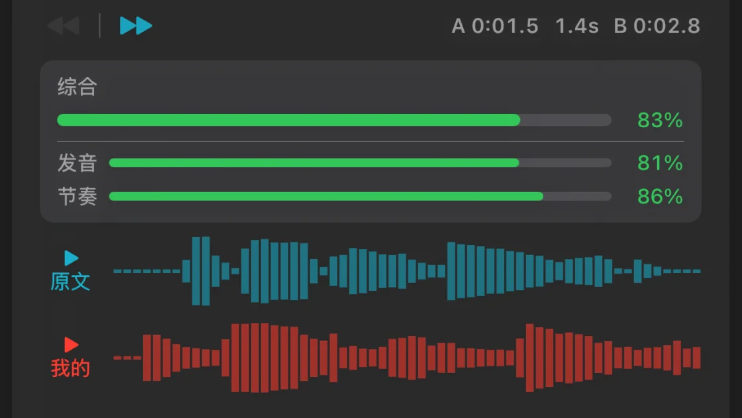Click the 1.4s loop duration text
The image size is (742, 418).
(577, 26)
